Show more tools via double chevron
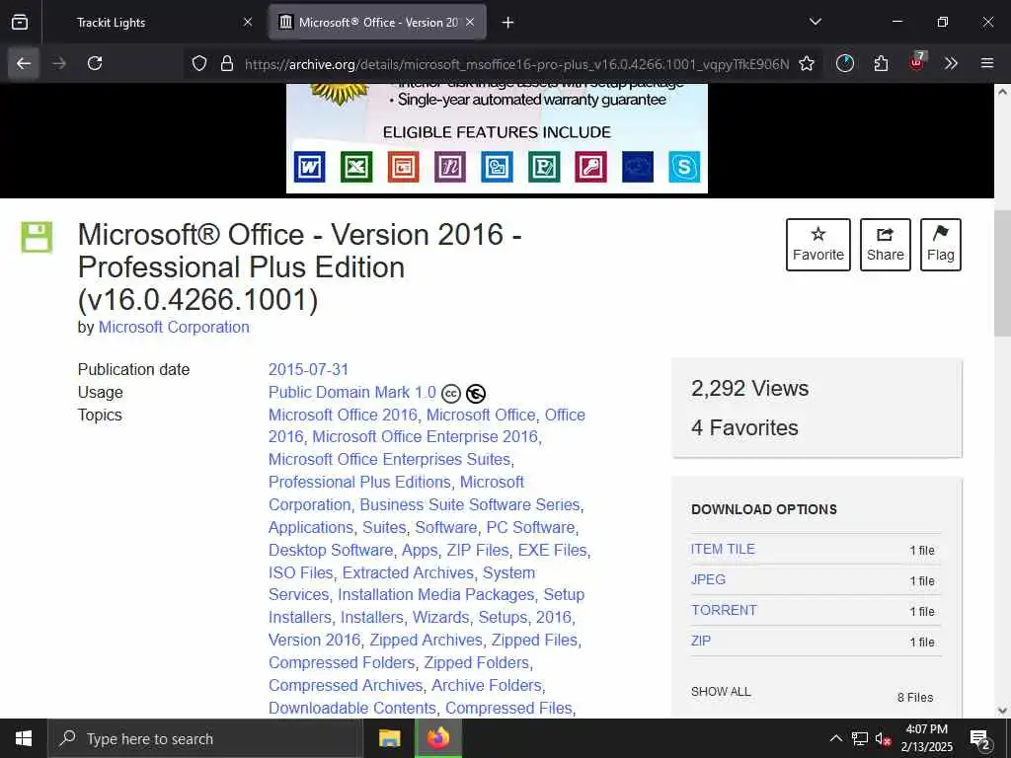This screenshot has width=1011, height=758. point(951,63)
